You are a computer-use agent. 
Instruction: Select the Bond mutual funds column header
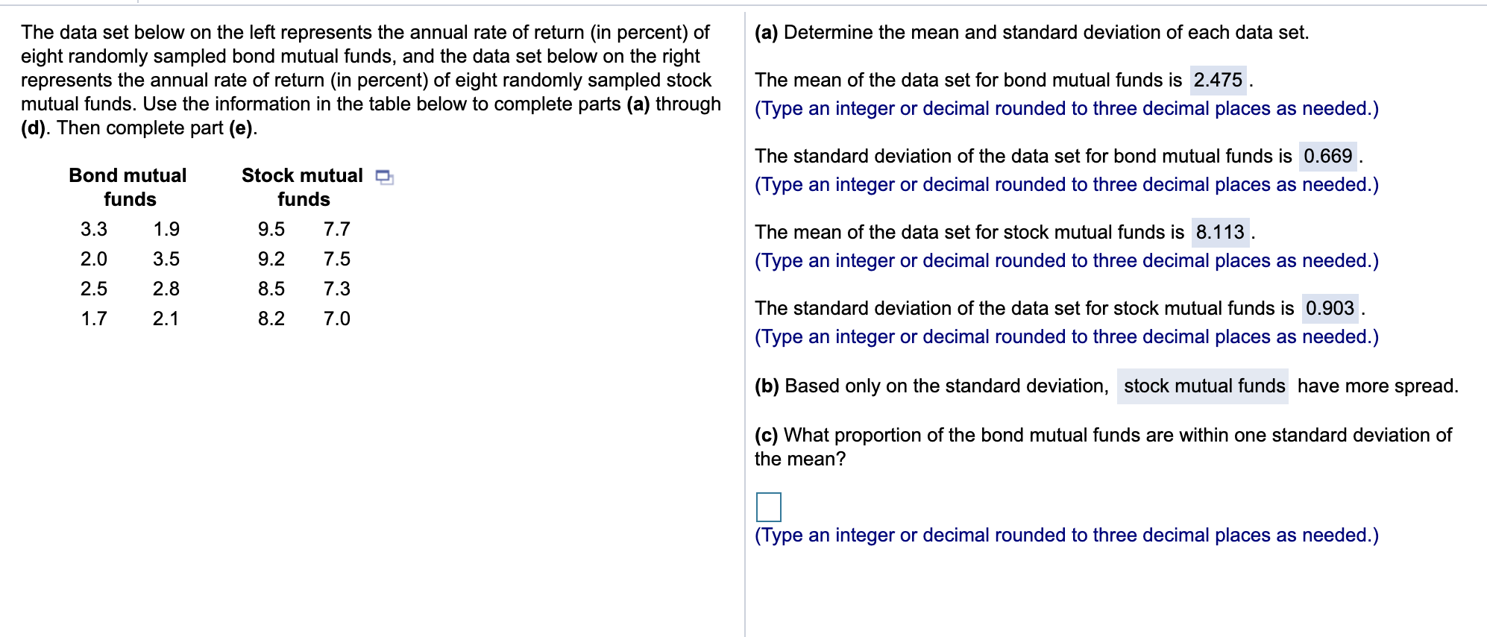click(x=127, y=186)
